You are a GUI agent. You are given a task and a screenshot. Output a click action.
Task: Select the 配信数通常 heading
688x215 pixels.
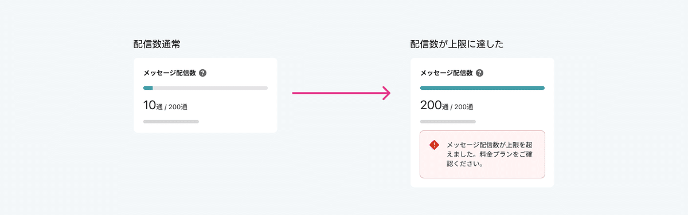(157, 44)
